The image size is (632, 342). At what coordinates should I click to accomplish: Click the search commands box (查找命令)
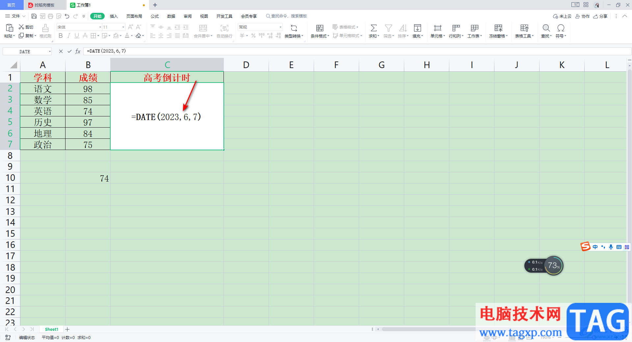point(286,16)
